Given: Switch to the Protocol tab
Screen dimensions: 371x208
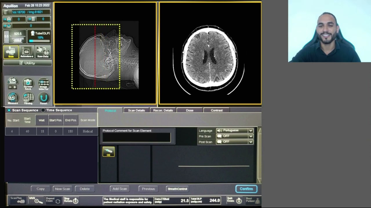Looking at the screenshot, I should (110, 110).
